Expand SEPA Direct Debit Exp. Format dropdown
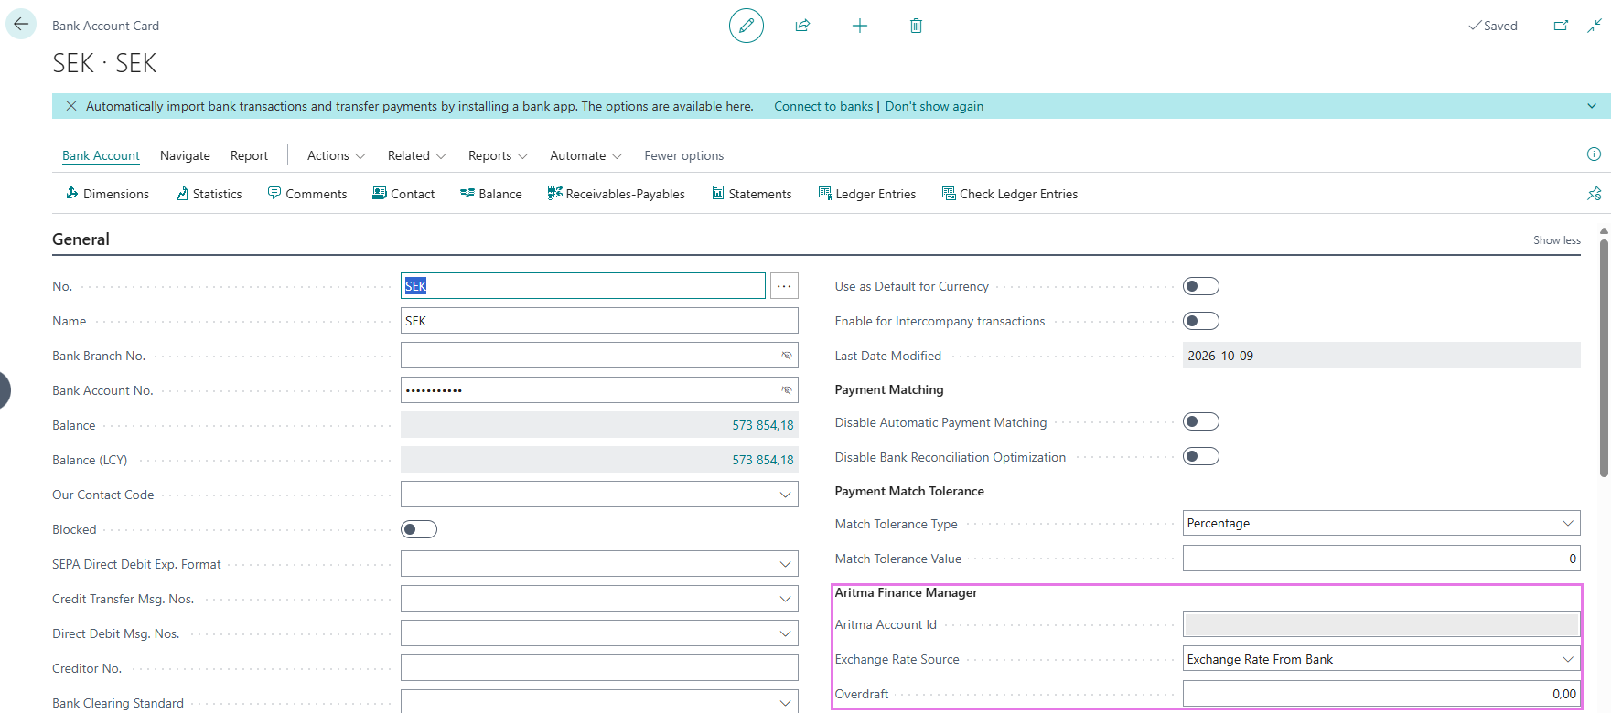This screenshot has height=713, width=1622. pos(785,564)
